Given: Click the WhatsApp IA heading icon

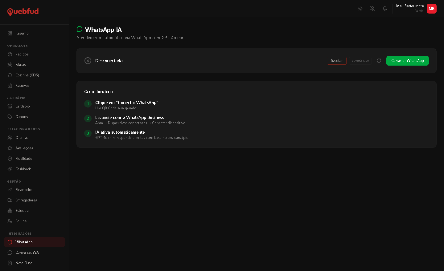Looking at the screenshot, I should (80, 29).
